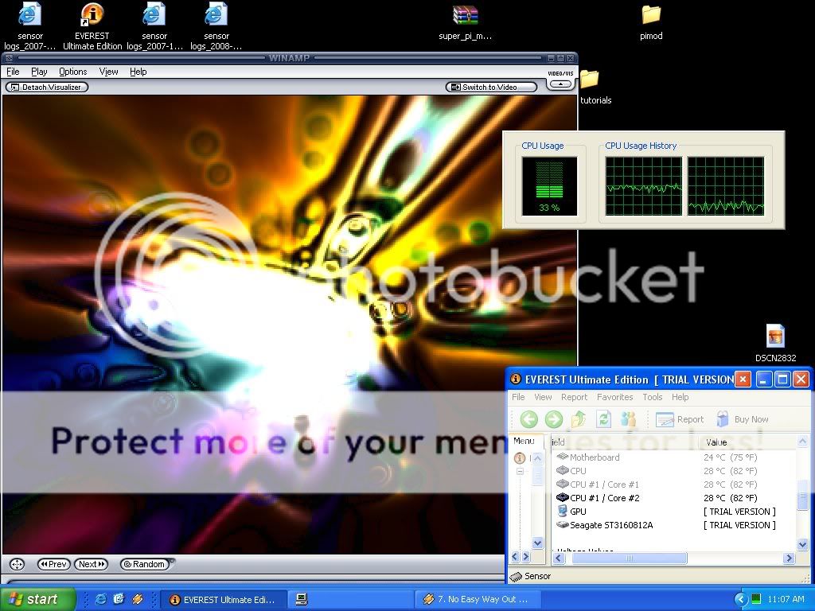The width and height of the screenshot is (815, 611).
Task: Collapse the tree node in EVEREST Menu panel
Action: point(521,472)
